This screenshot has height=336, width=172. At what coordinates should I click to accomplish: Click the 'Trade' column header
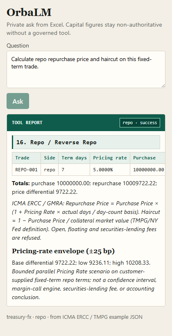(26, 158)
